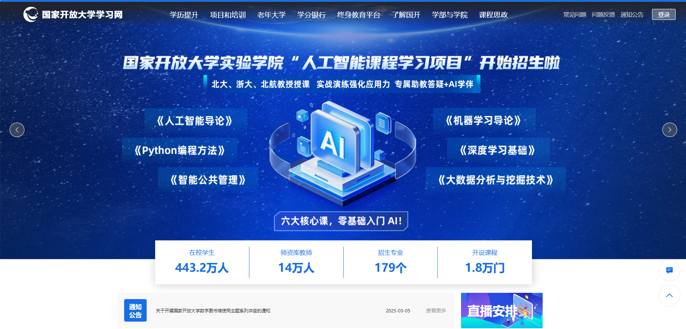
Task: Click the 六大核心课 banner caption
Action: coord(341,221)
